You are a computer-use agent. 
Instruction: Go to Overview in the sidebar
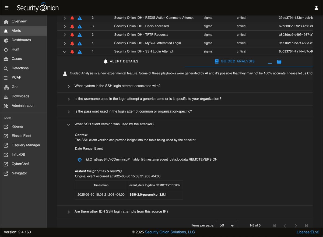click(x=23, y=21)
